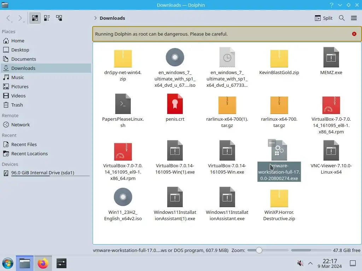Select the red .crt certificate file icon
The width and height of the screenshot is (362, 271).
click(x=175, y=104)
